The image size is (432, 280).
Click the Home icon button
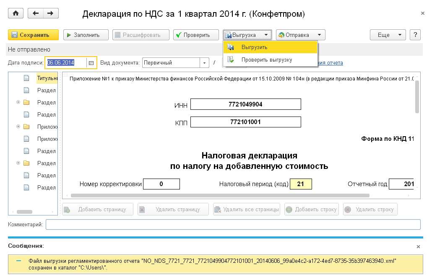point(16,13)
